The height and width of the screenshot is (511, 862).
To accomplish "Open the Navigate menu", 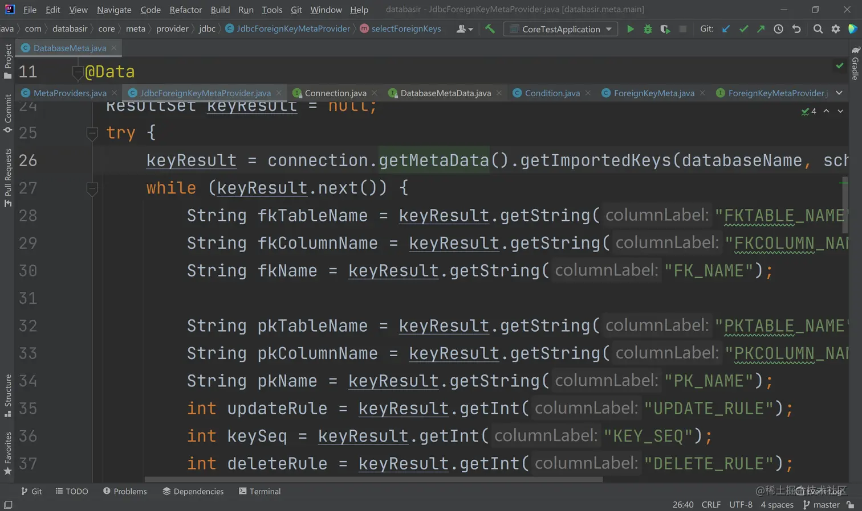I will tap(114, 10).
